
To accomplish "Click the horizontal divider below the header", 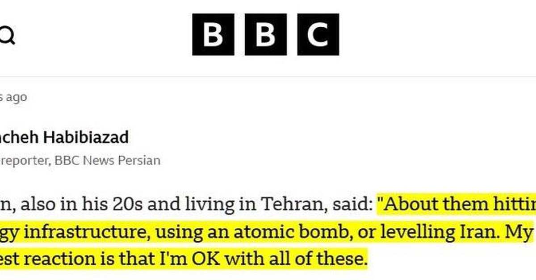I will (x=268, y=77).
